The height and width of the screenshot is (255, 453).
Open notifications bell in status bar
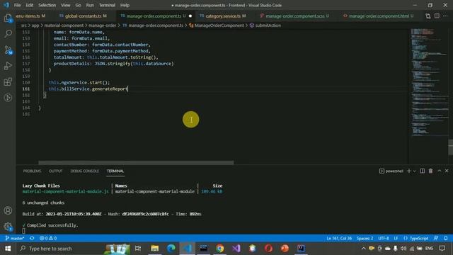pyautogui.click(x=445, y=238)
